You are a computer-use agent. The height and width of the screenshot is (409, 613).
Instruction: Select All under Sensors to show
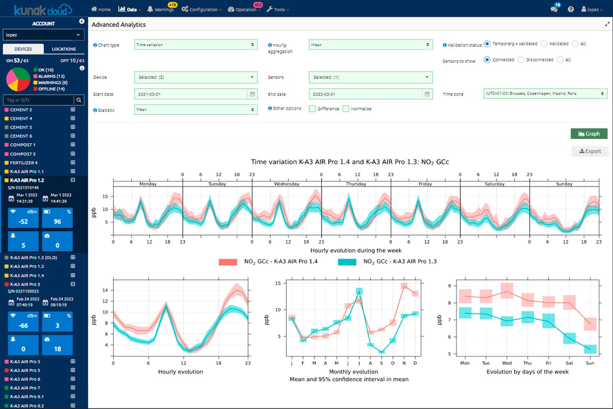(x=560, y=60)
